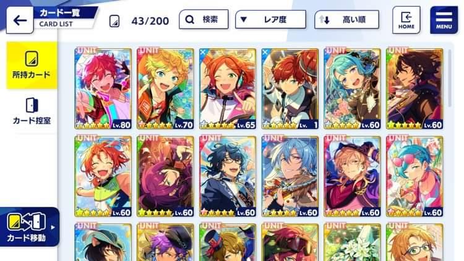Select the Lv.70 blond-haired card
This screenshot has height=261, width=464.
[165, 89]
